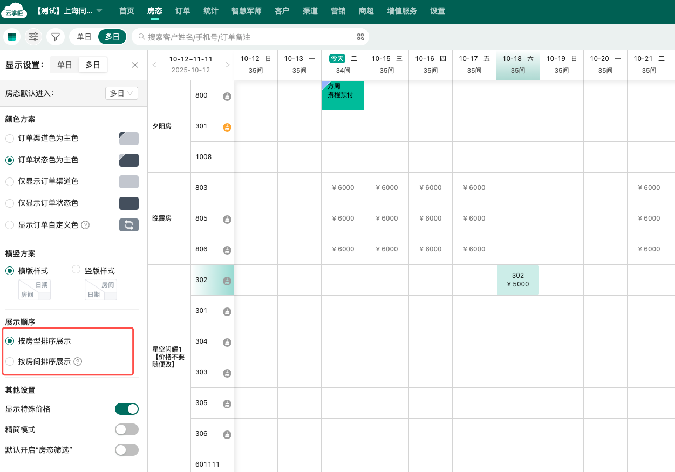Viewport: 675px width, 472px height.
Task: Click the funnel filter icon
Action: (55, 37)
